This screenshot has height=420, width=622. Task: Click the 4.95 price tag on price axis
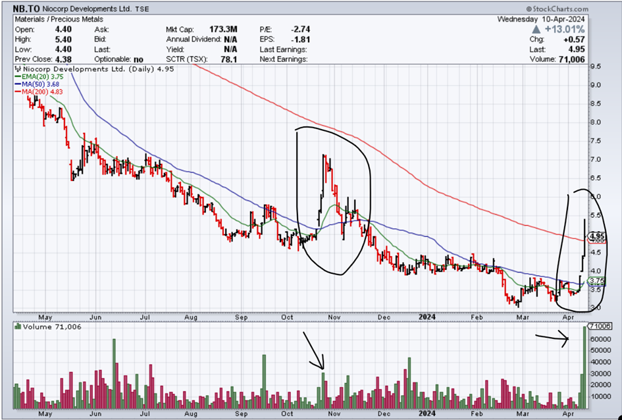[x=596, y=236]
